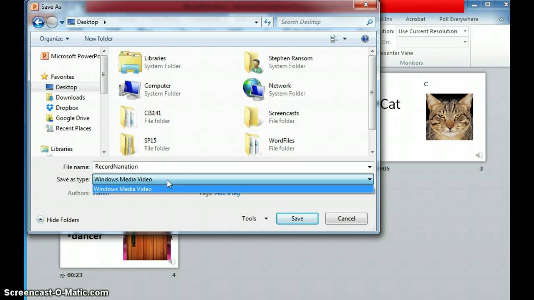Open the Acrobat ribbon tab in PowerPoint

click(416, 19)
